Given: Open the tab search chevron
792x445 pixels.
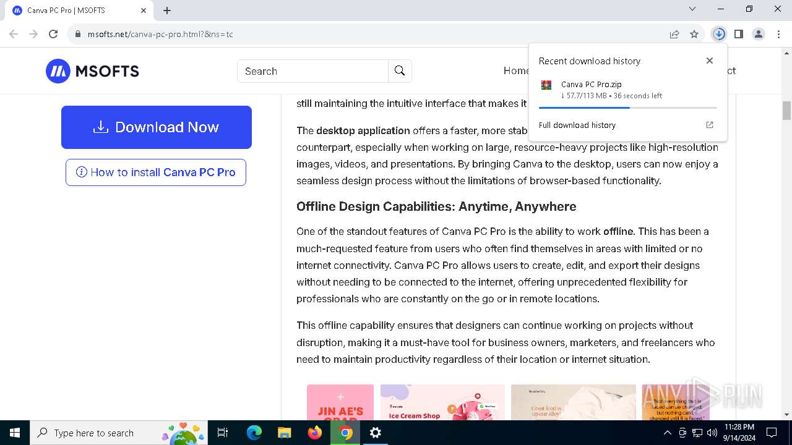Looking at the screenshot, I should (x=692, y=9).
